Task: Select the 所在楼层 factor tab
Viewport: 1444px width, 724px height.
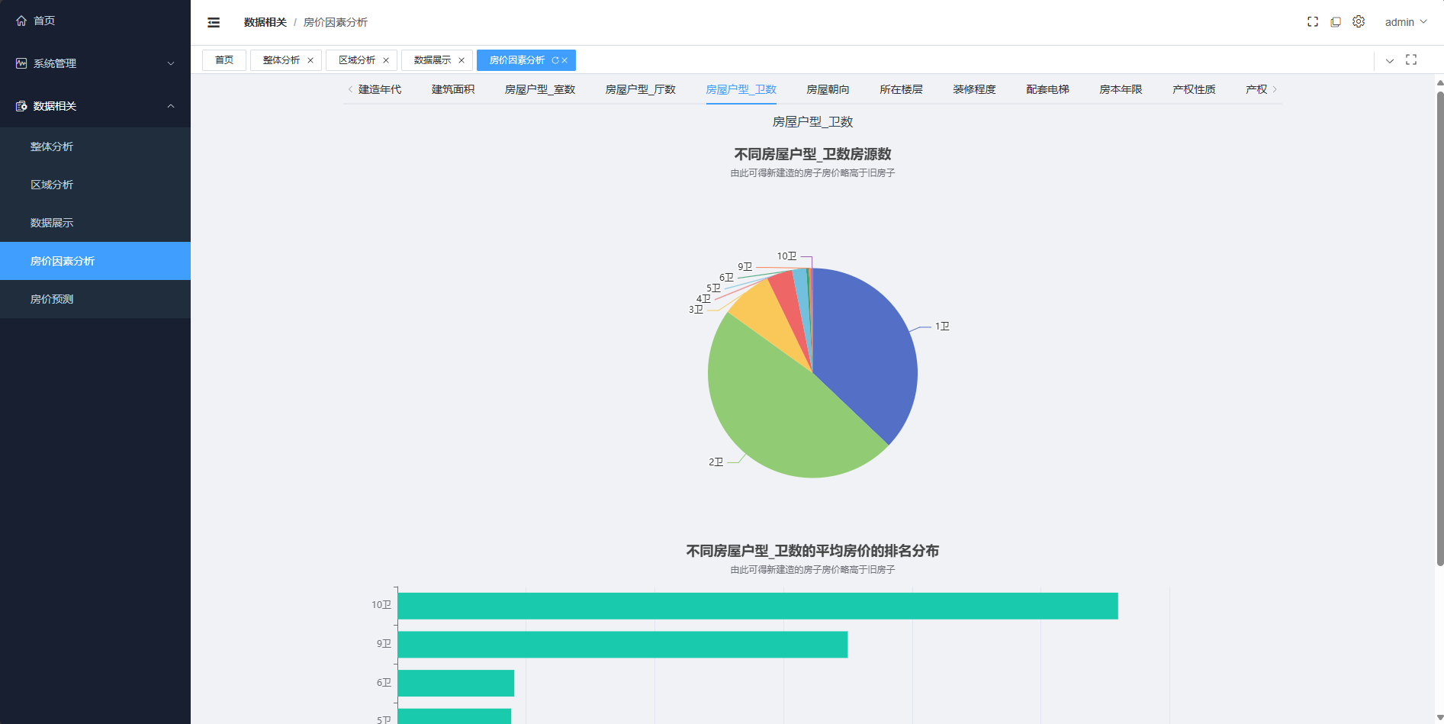Action: (x=901, y=89)
